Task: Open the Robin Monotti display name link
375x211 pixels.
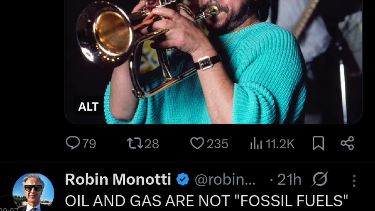Action: (118, 179)
